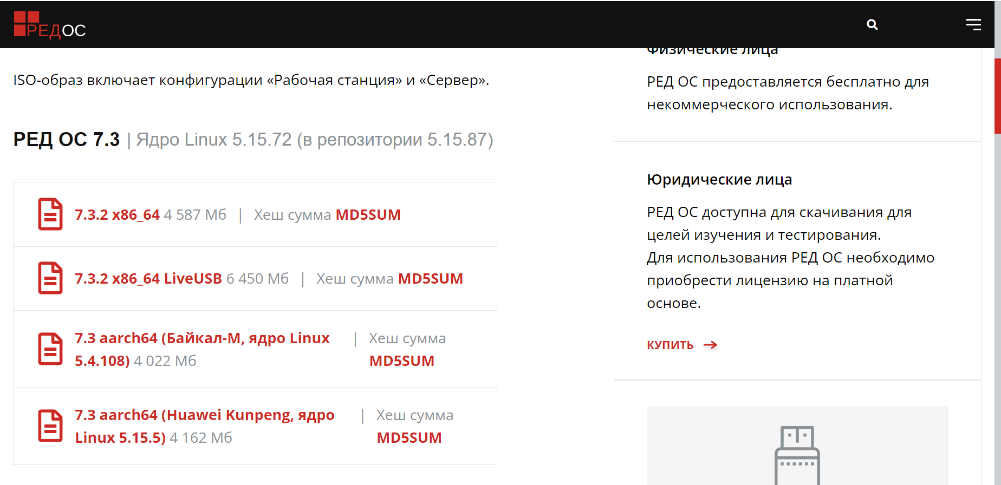Open MD5SUM for 7.3.2 x86_64
This screenshot has width=1001, height=485.
click(368, 215)
